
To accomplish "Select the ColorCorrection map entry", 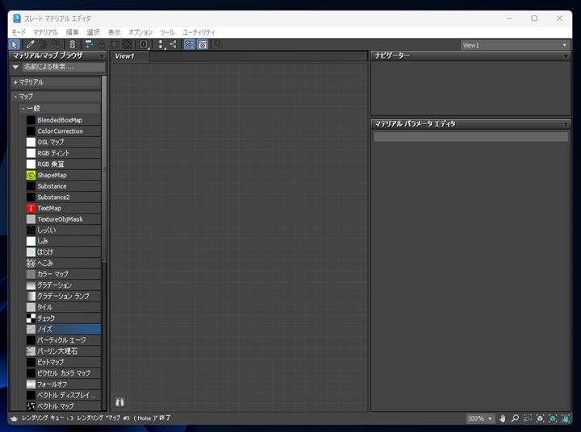I will click(64, 131).
